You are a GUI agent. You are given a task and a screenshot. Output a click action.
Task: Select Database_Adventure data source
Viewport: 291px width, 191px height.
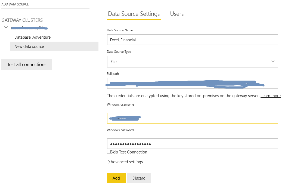(32, 37)
